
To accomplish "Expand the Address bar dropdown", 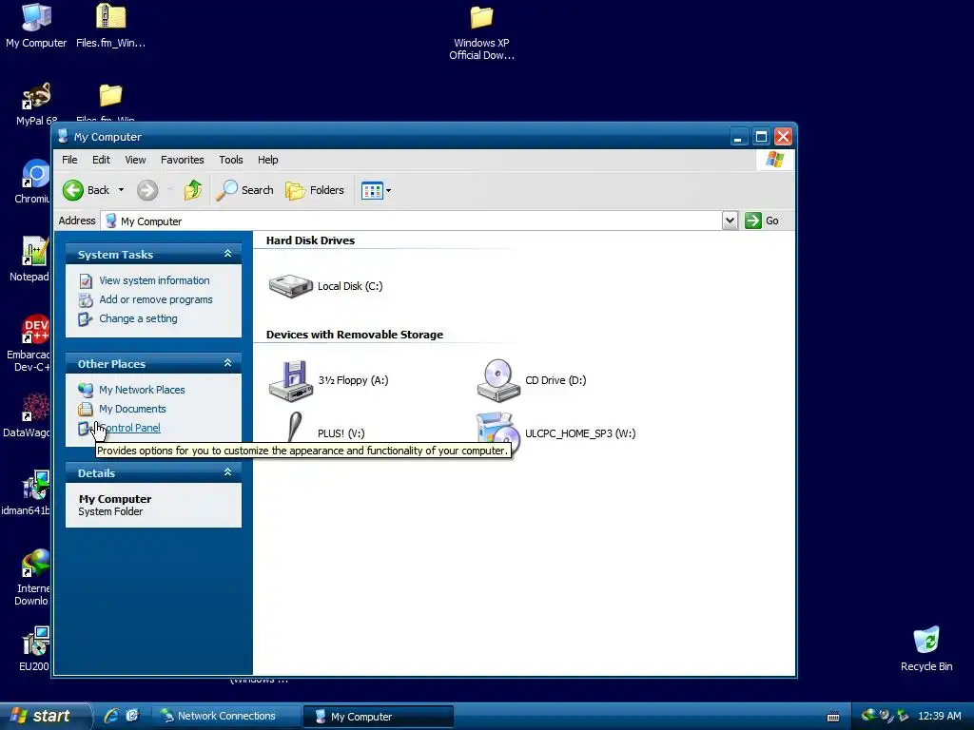I will point(730,221).
